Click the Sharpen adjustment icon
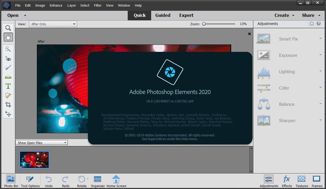Screen dimensions: 326x189 click(x=264, y=121)
